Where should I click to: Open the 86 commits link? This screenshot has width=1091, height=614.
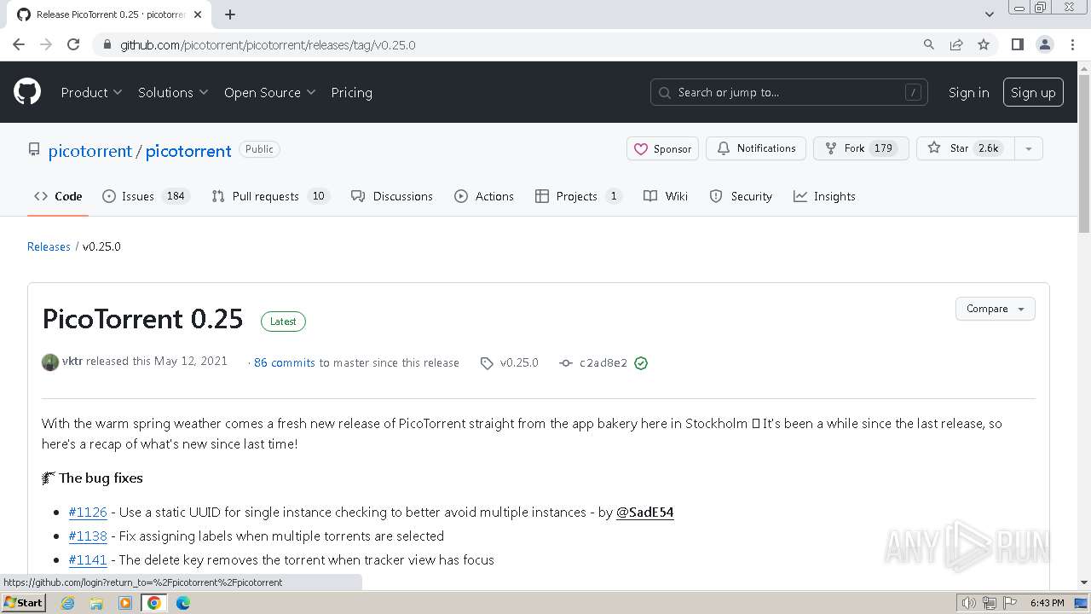point(285,362)
